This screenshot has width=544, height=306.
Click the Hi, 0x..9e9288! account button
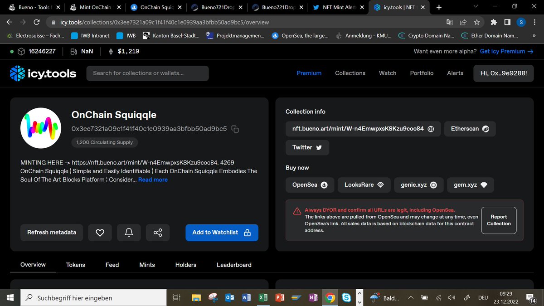coord(503,73)
